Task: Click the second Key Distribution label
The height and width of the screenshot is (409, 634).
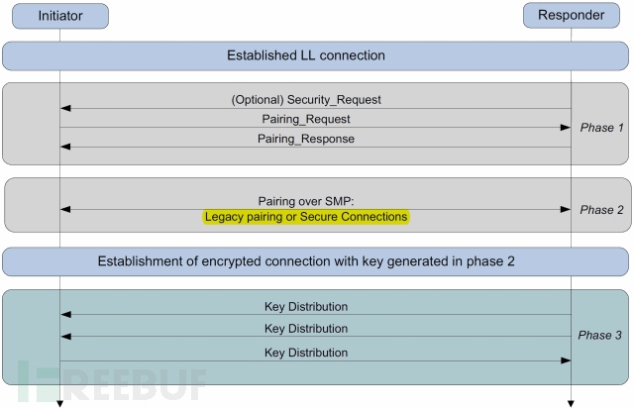Action: coord(306,329)
